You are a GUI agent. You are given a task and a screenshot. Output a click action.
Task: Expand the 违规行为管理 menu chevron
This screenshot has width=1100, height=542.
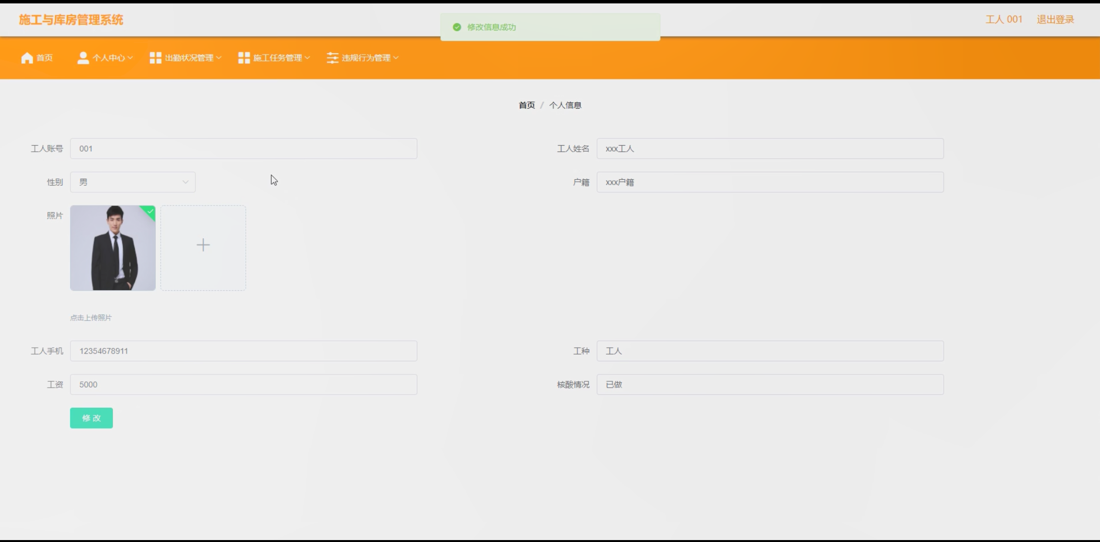coord(396,58)
